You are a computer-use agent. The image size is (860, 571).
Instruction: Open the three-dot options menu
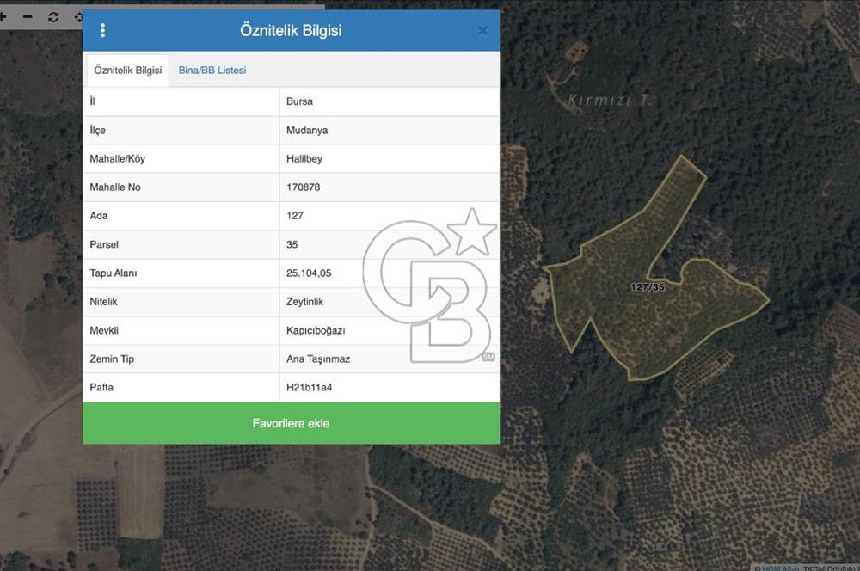103,31
